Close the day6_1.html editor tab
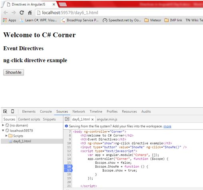 (x=92, y=119)
